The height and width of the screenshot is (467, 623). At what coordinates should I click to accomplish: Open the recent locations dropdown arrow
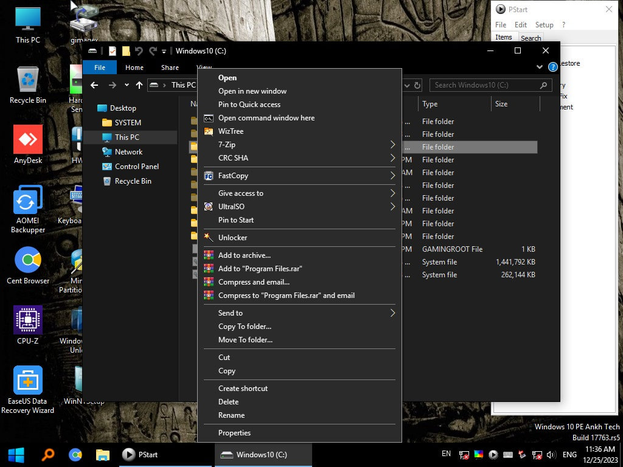pos(127,85)
